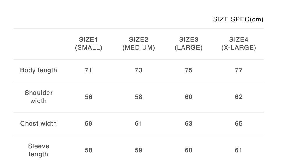
Task: Click Chest width value 59 for Small
Action: point(88,124)
